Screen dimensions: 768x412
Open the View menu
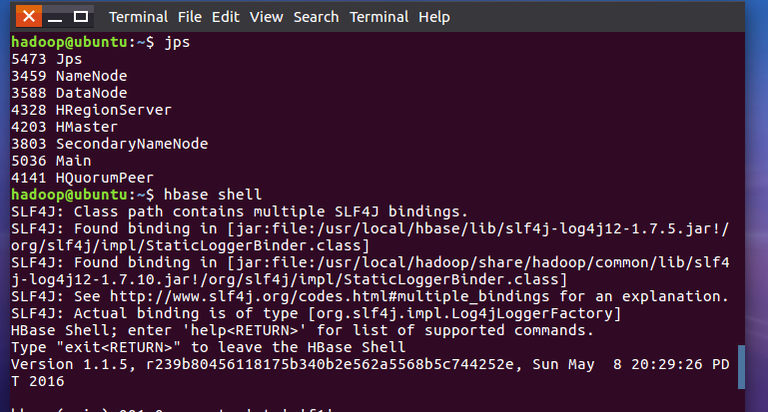tap(266, 17)
